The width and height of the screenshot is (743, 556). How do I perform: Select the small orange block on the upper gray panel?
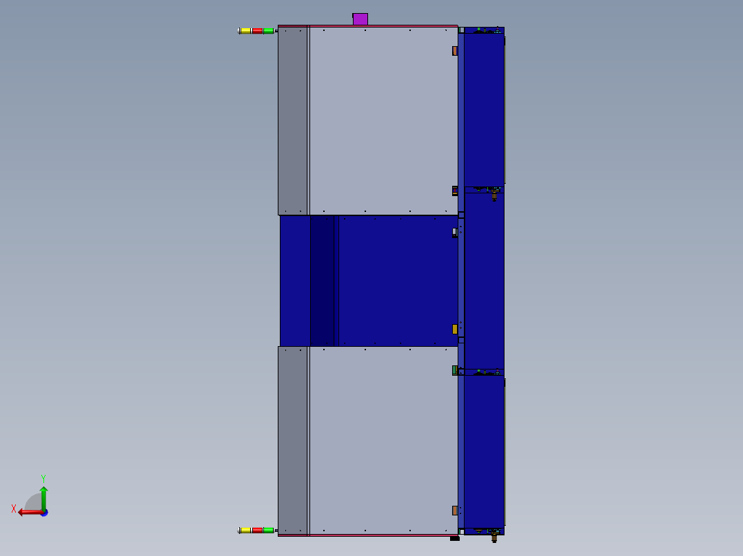tap(455, 51)
